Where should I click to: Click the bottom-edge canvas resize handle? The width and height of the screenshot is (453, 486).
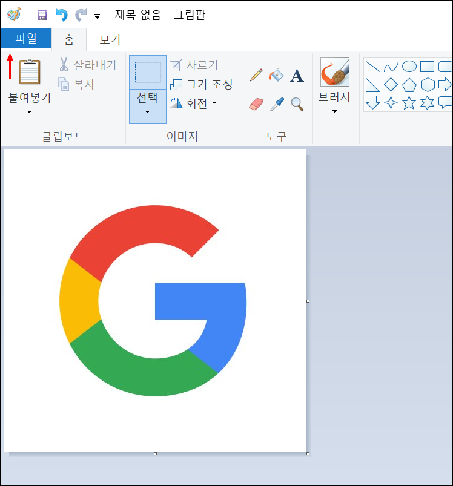156,453
